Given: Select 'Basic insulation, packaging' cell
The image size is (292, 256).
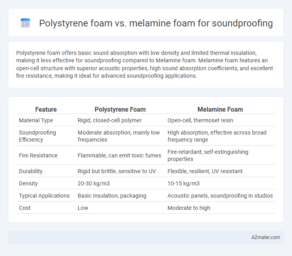Looking at the screenshot, I should 112,196.
